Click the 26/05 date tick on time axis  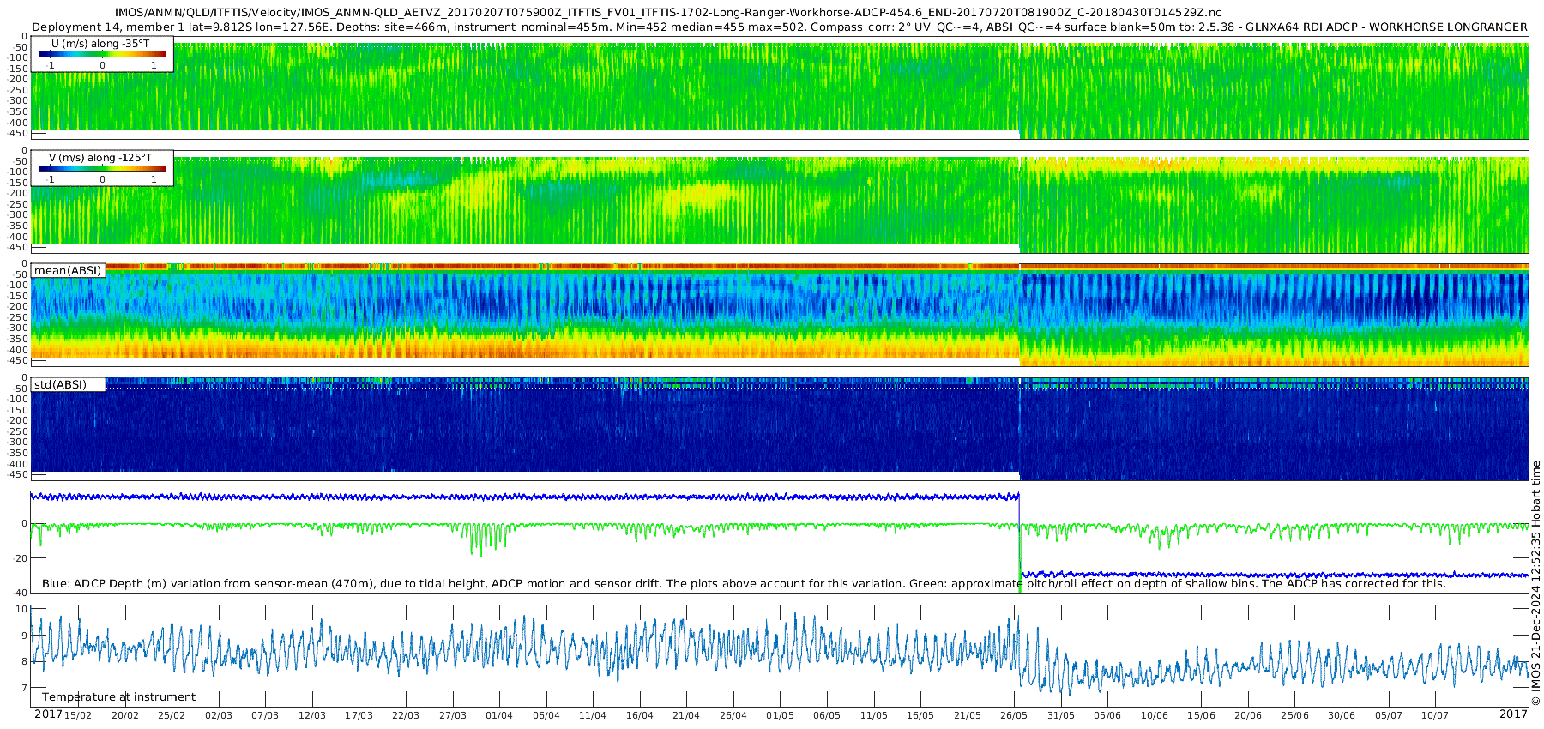point(1014,715)
